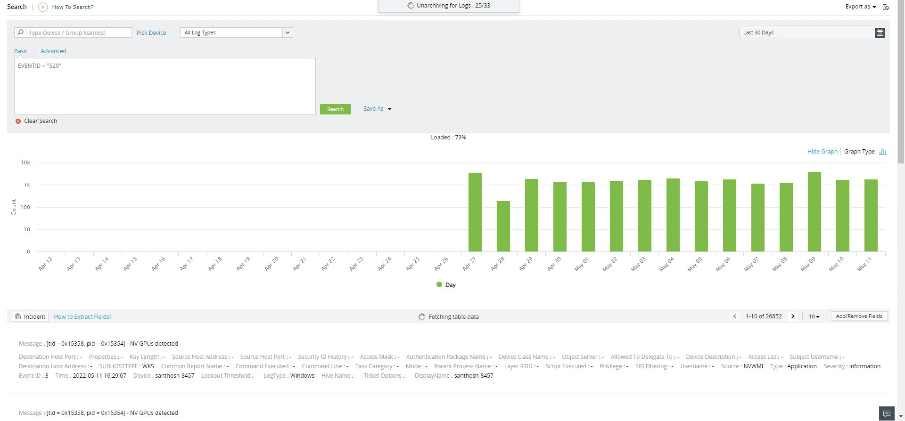Click Add/Remove Fields button

[859, 316]
